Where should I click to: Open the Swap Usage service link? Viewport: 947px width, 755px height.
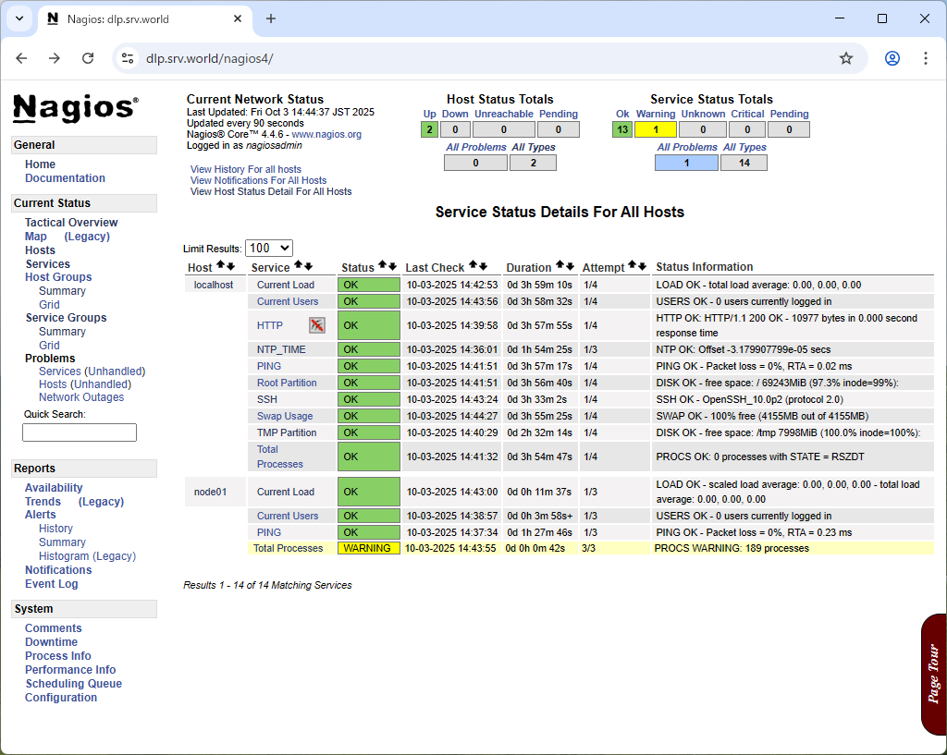285,416
